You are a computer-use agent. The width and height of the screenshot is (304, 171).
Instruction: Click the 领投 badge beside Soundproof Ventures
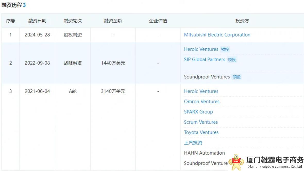(237, 77)
